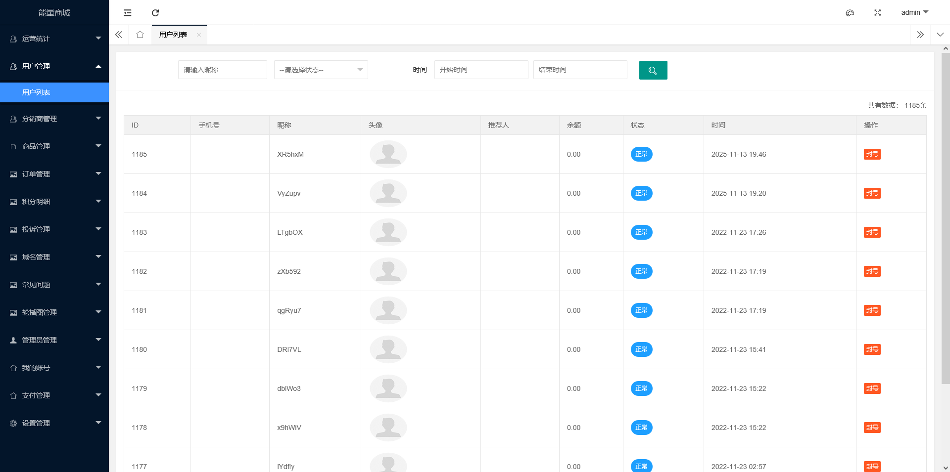Click the 能量商城 logo title
Image resolution: width=950 pixels, height=472 pixels.
tap(54, 13)
